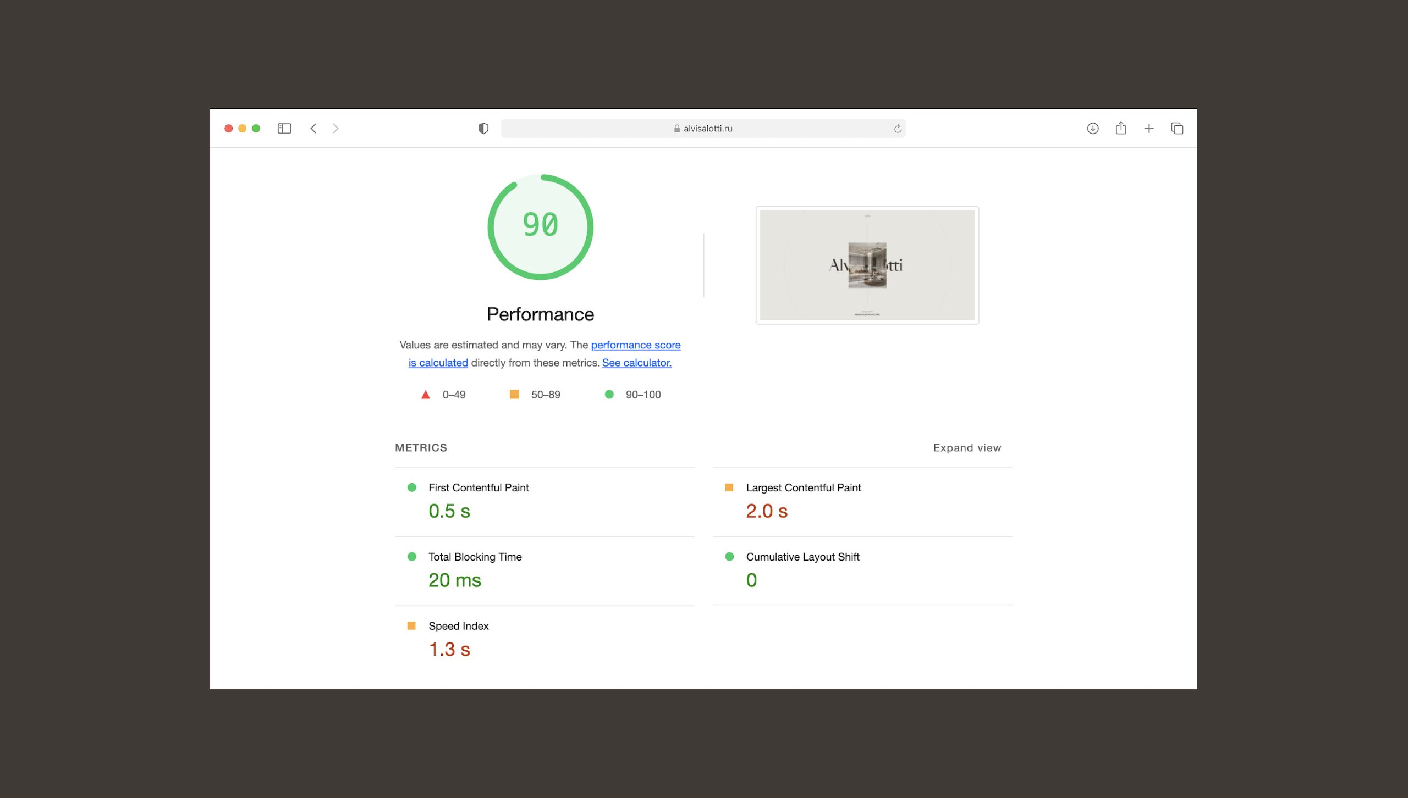This screenshot has width=1408, height=798.
Task: Open the share sheet icon
Action: pyautogui.click(x=1120, y=128)
